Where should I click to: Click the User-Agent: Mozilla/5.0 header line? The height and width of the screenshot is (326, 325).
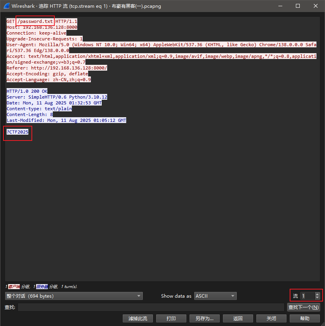pyautogui.click(x=162, y=47)
